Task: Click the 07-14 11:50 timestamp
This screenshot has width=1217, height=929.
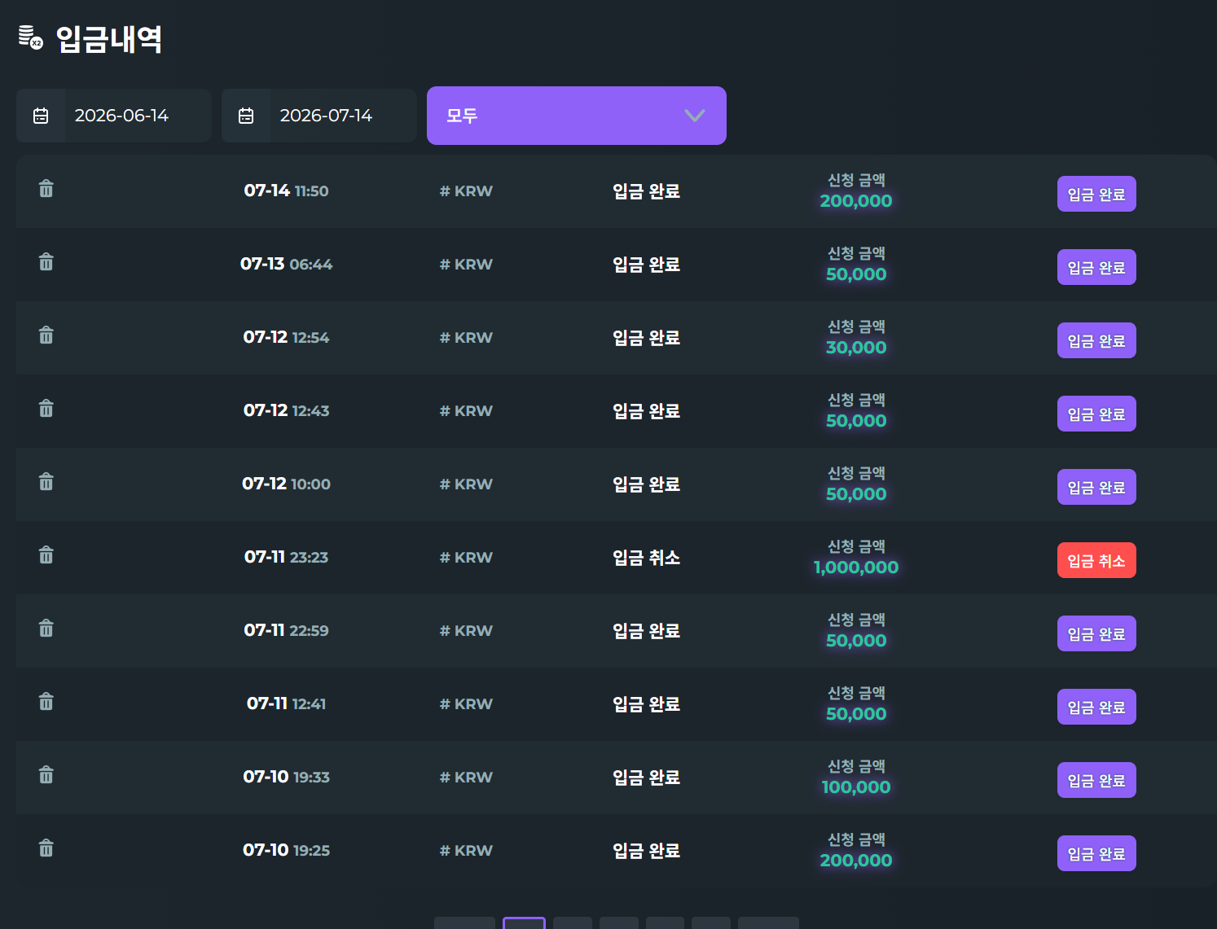Action: click(x=287, y=191)
